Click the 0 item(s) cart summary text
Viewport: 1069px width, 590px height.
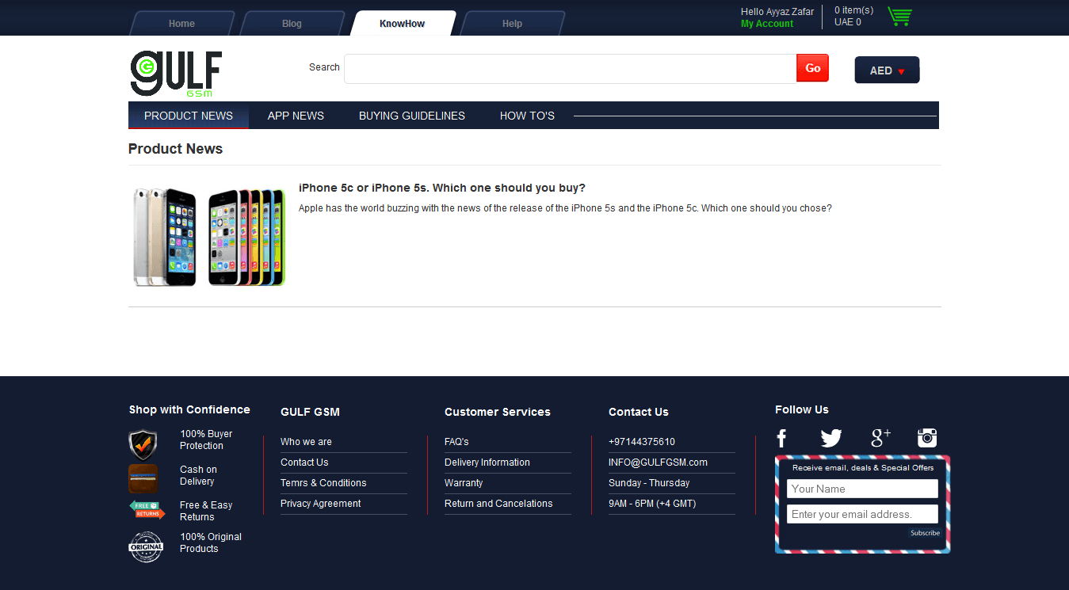pos(853,10)
